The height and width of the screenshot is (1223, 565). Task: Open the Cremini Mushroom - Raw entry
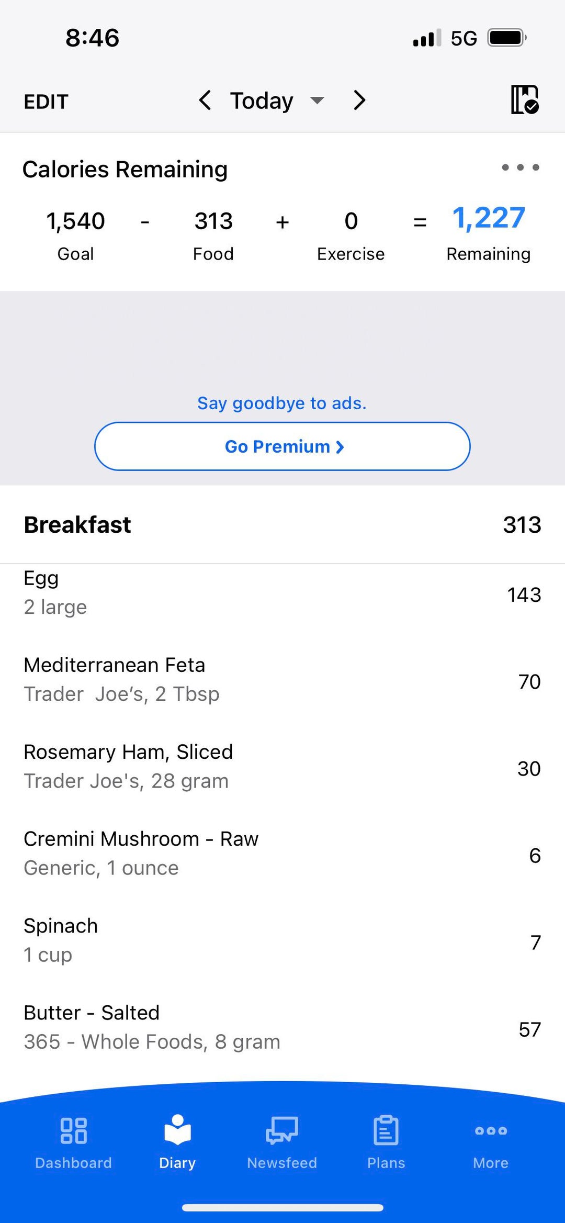click(282, 854)
